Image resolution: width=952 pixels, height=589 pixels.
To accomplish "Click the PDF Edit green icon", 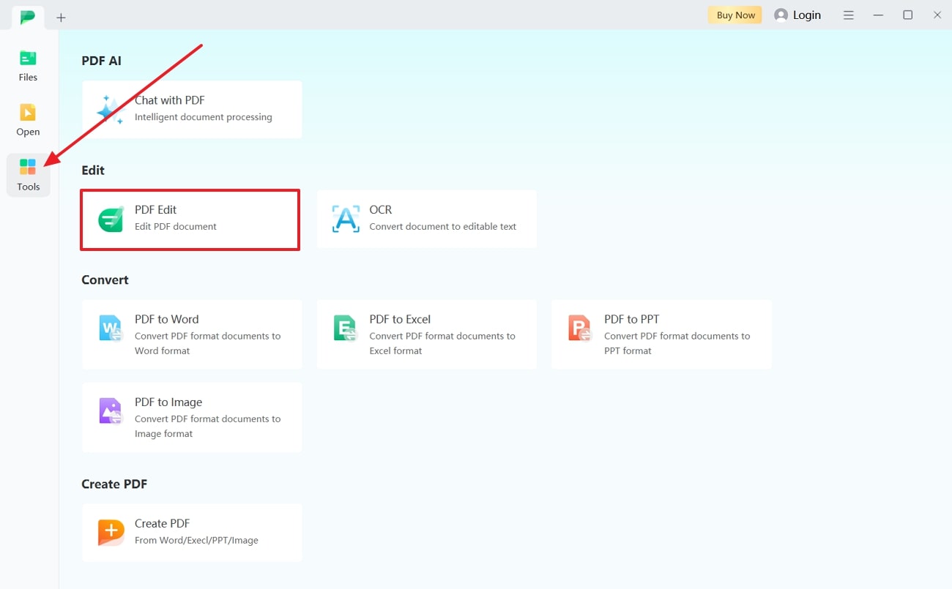I will [x=111, y=219].
